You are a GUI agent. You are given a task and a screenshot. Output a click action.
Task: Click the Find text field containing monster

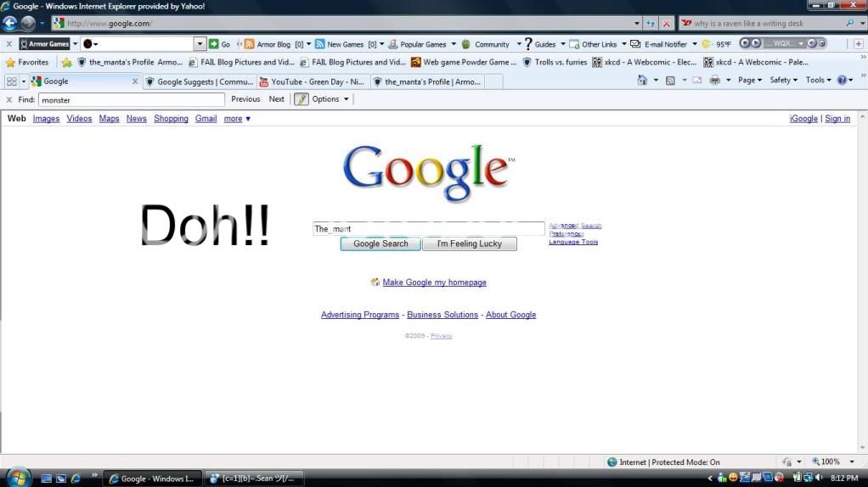pos(131,100)
